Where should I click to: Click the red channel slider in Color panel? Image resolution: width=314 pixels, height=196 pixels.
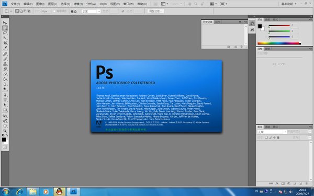[x=279, y=26]
